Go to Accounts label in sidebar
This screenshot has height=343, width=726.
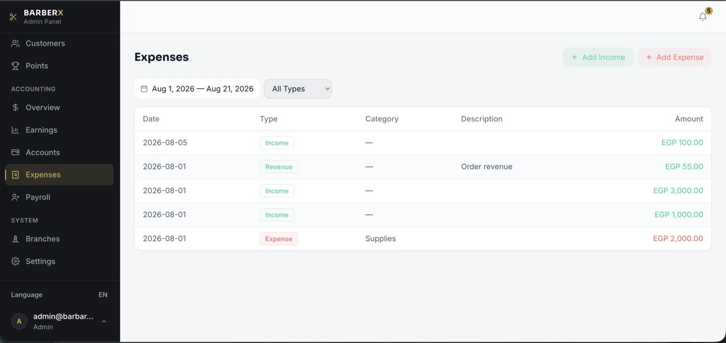click(43, 152)
